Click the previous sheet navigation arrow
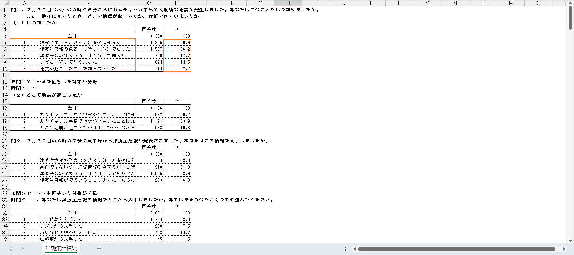The width and height of the screenshot is (574, 255). [x=11, y=249]
